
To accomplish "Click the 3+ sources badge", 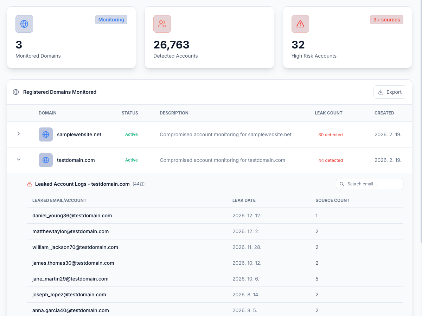I will (x=386, y=20).
